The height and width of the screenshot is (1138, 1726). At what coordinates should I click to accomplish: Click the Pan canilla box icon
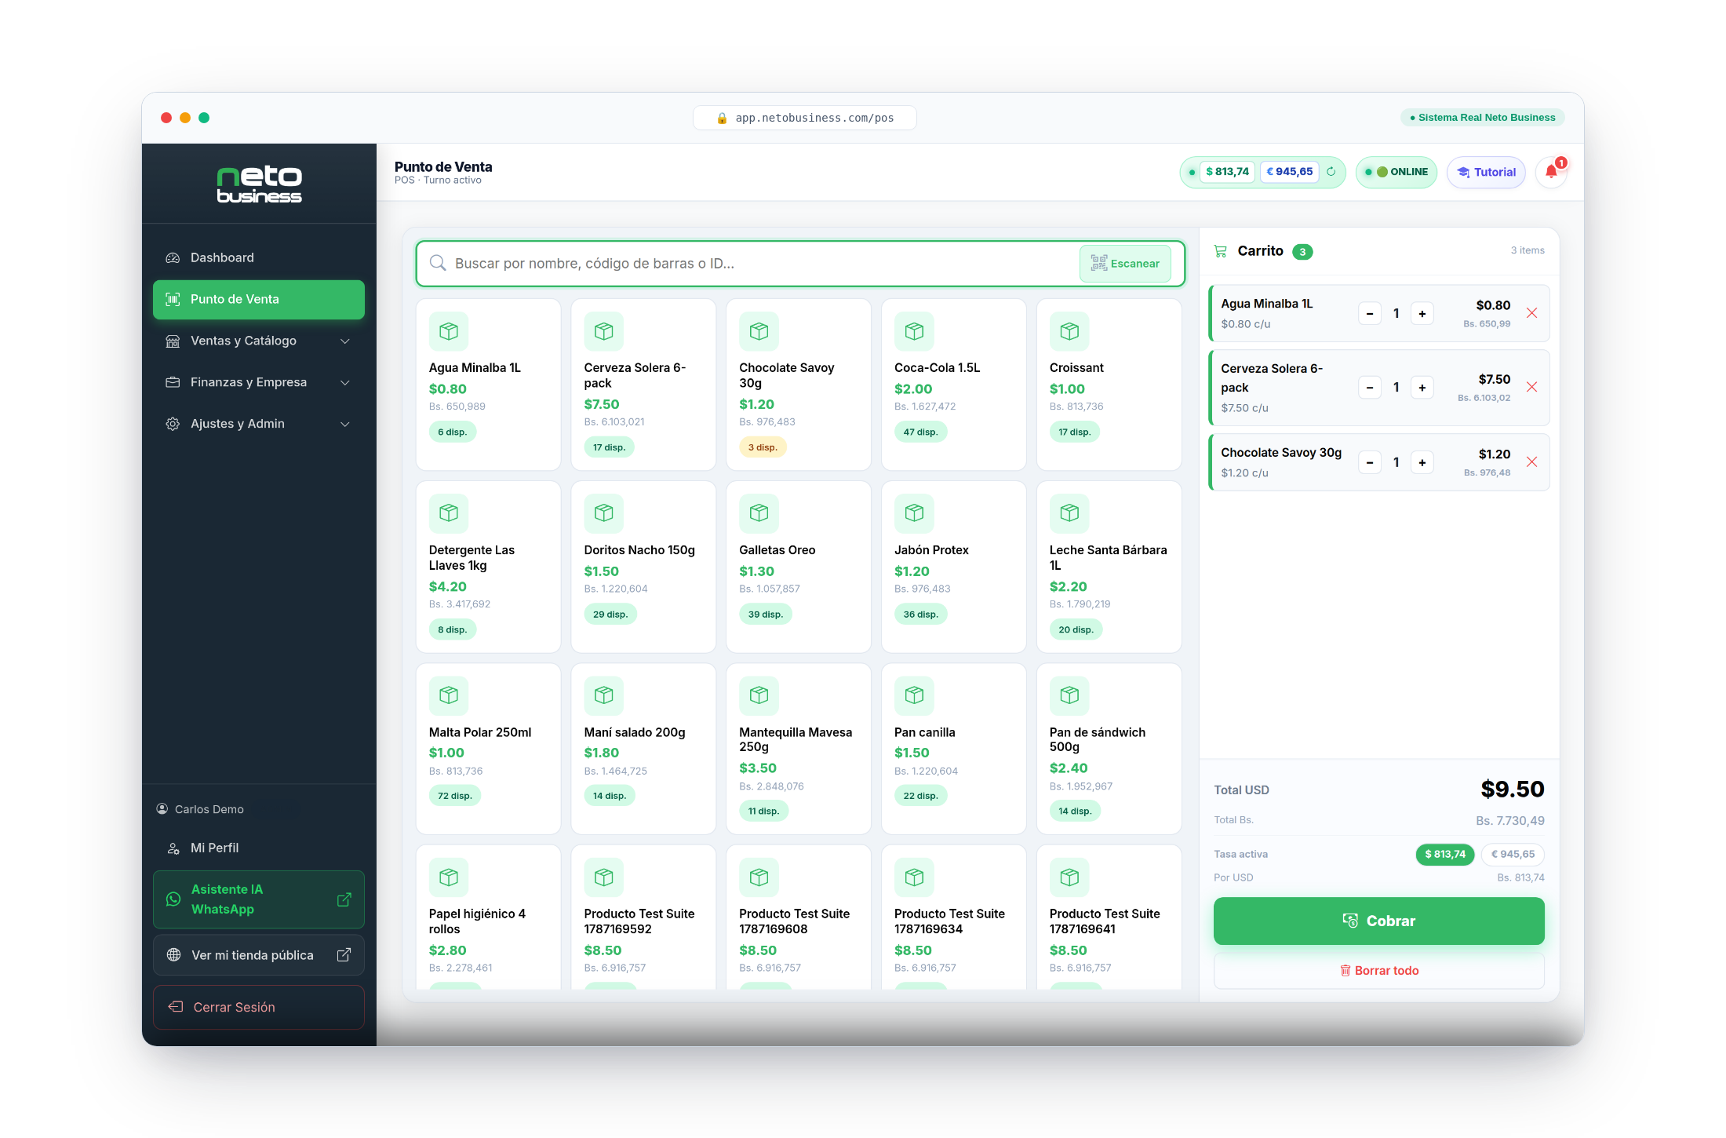pyautogui.click(x=914, y=695)
